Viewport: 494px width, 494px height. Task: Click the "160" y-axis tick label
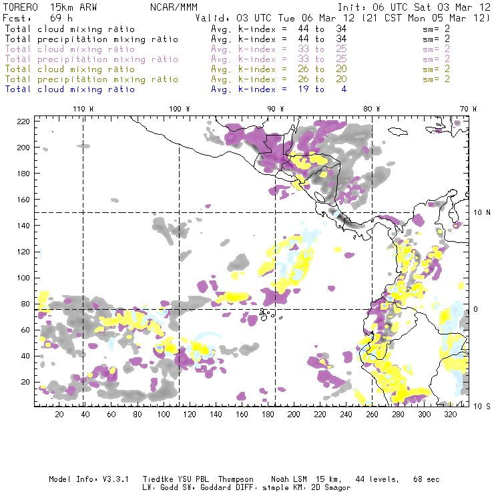pos(23,200)
